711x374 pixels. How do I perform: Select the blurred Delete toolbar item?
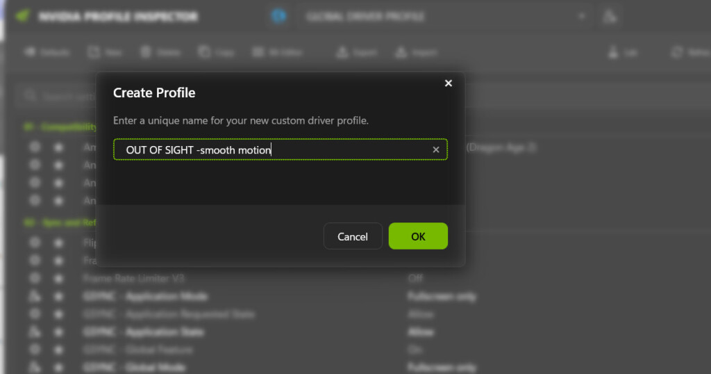160,52
